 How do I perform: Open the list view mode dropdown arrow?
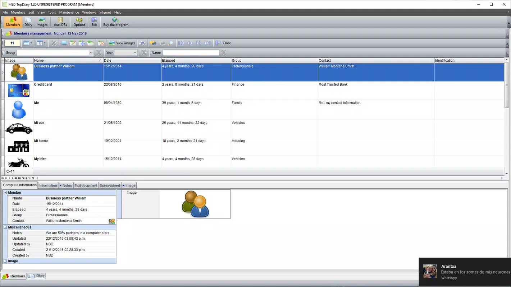click(x=31, y=43)
